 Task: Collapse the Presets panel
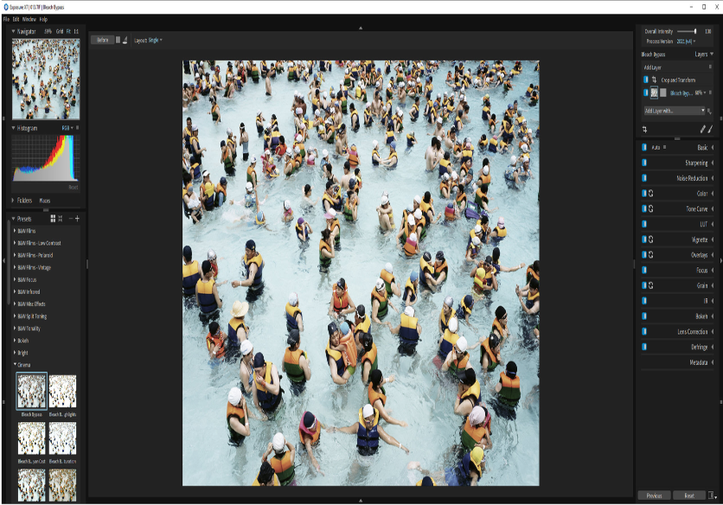[x=13, y=219]
